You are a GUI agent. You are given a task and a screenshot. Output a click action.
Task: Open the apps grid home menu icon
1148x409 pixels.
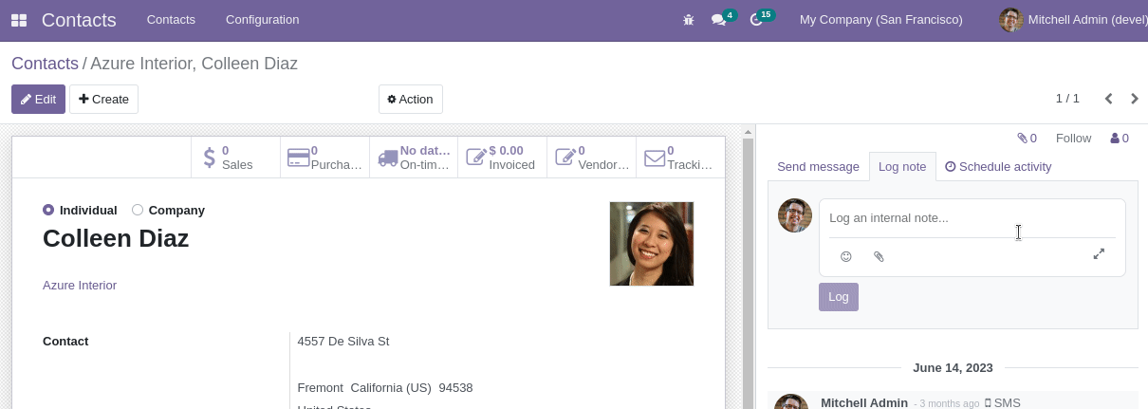click(19, 20)
